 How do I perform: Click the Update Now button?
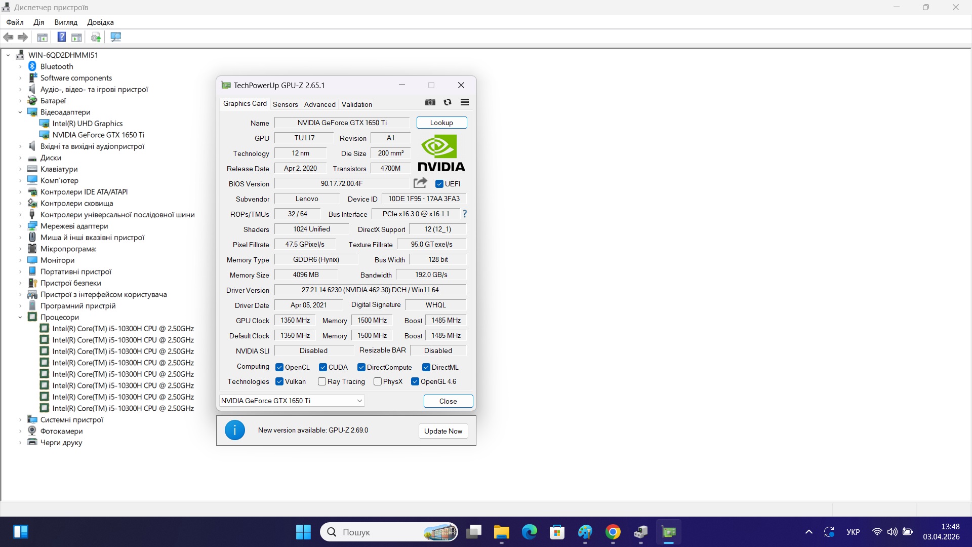(x=443, y=431)
